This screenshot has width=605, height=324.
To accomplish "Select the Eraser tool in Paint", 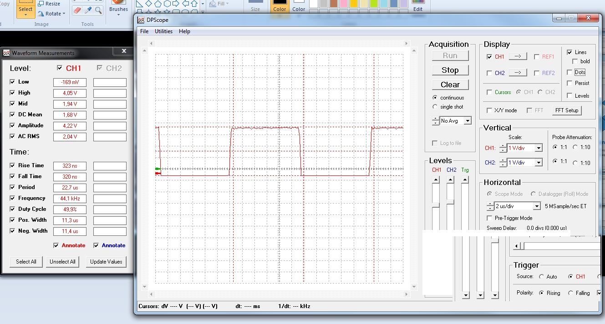I will [76, 10].
